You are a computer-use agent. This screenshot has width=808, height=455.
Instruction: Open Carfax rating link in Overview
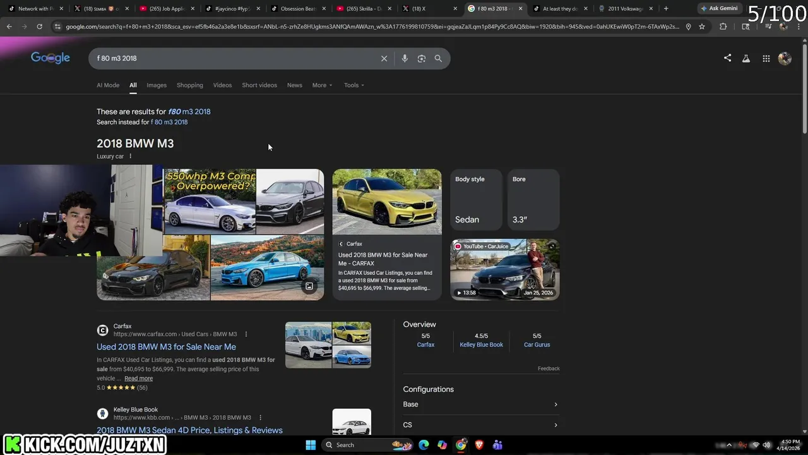tap(425, 345)
